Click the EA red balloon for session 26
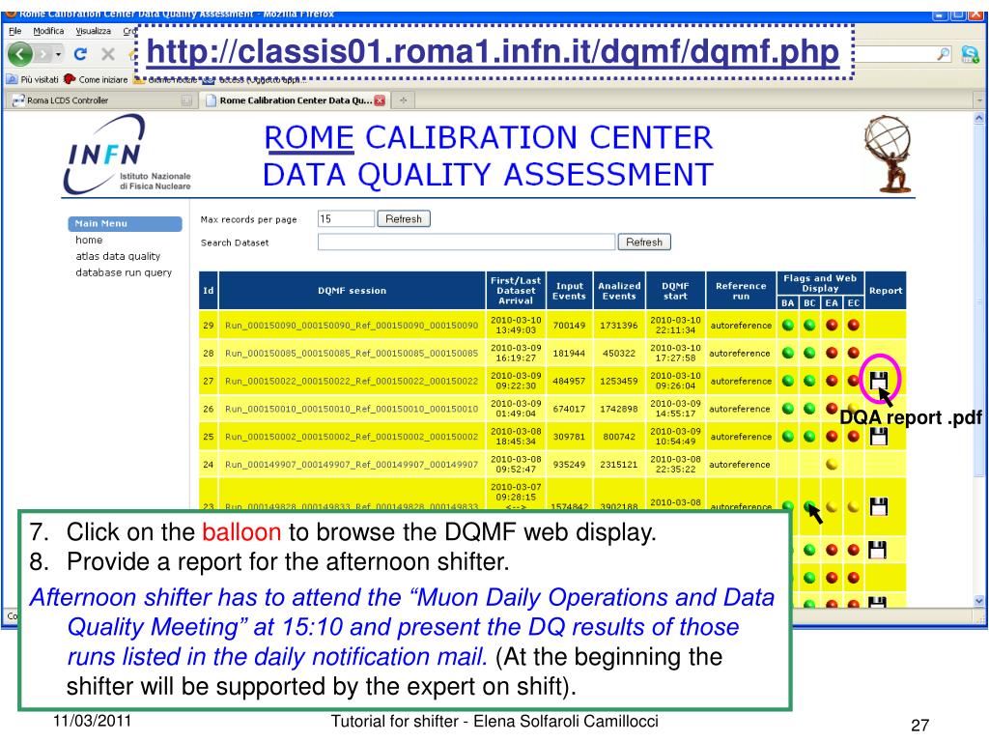The image size is (989, 742). click(x=832, y=409)
